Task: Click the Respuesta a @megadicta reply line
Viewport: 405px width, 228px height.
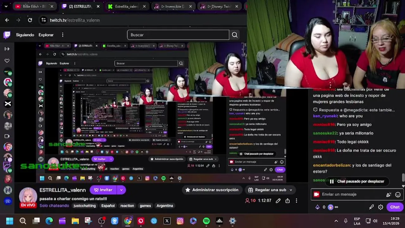Action: coord(354,110)
